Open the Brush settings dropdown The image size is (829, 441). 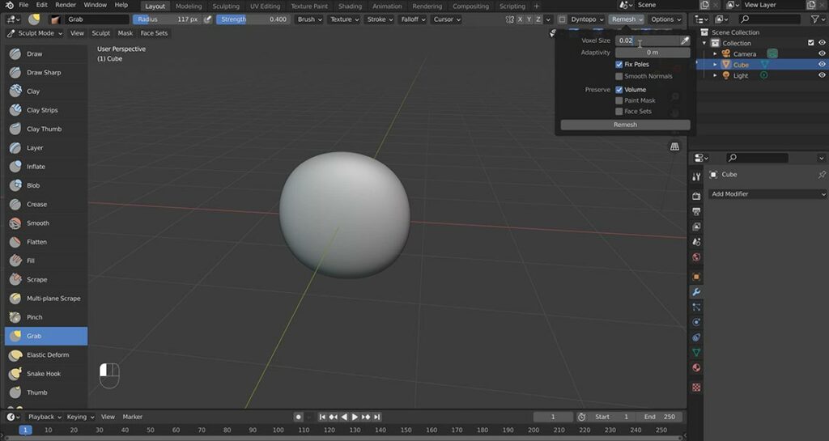309,19
